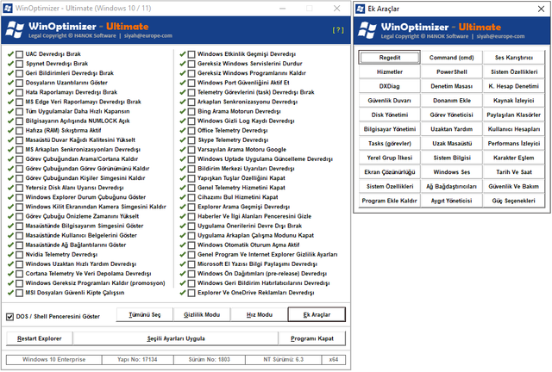Open Ses Karıştırıcı button
552x372 pixels.
click(x=514, y=58)
